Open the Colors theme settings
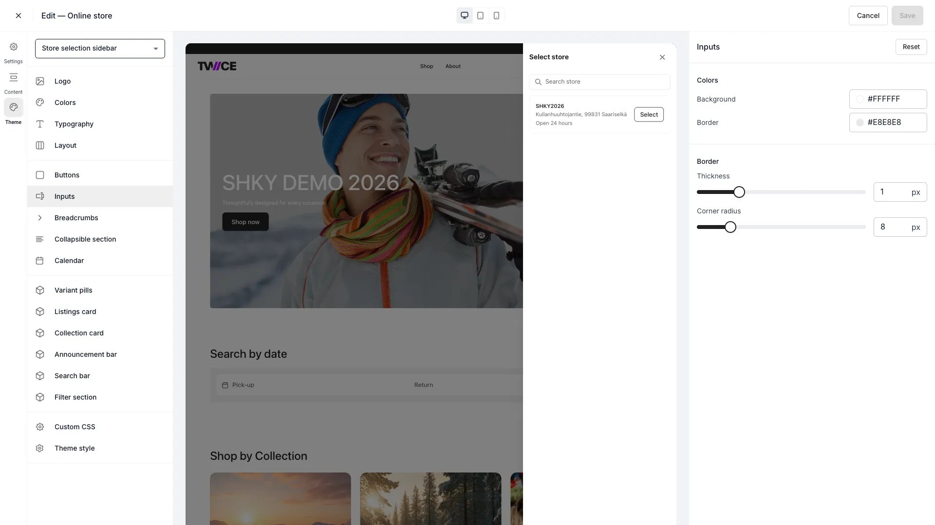Viewport: 935px width, 525px height. click(100, 103)
